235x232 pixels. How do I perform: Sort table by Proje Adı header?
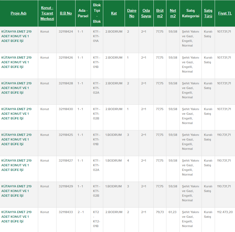pos(18,13)
